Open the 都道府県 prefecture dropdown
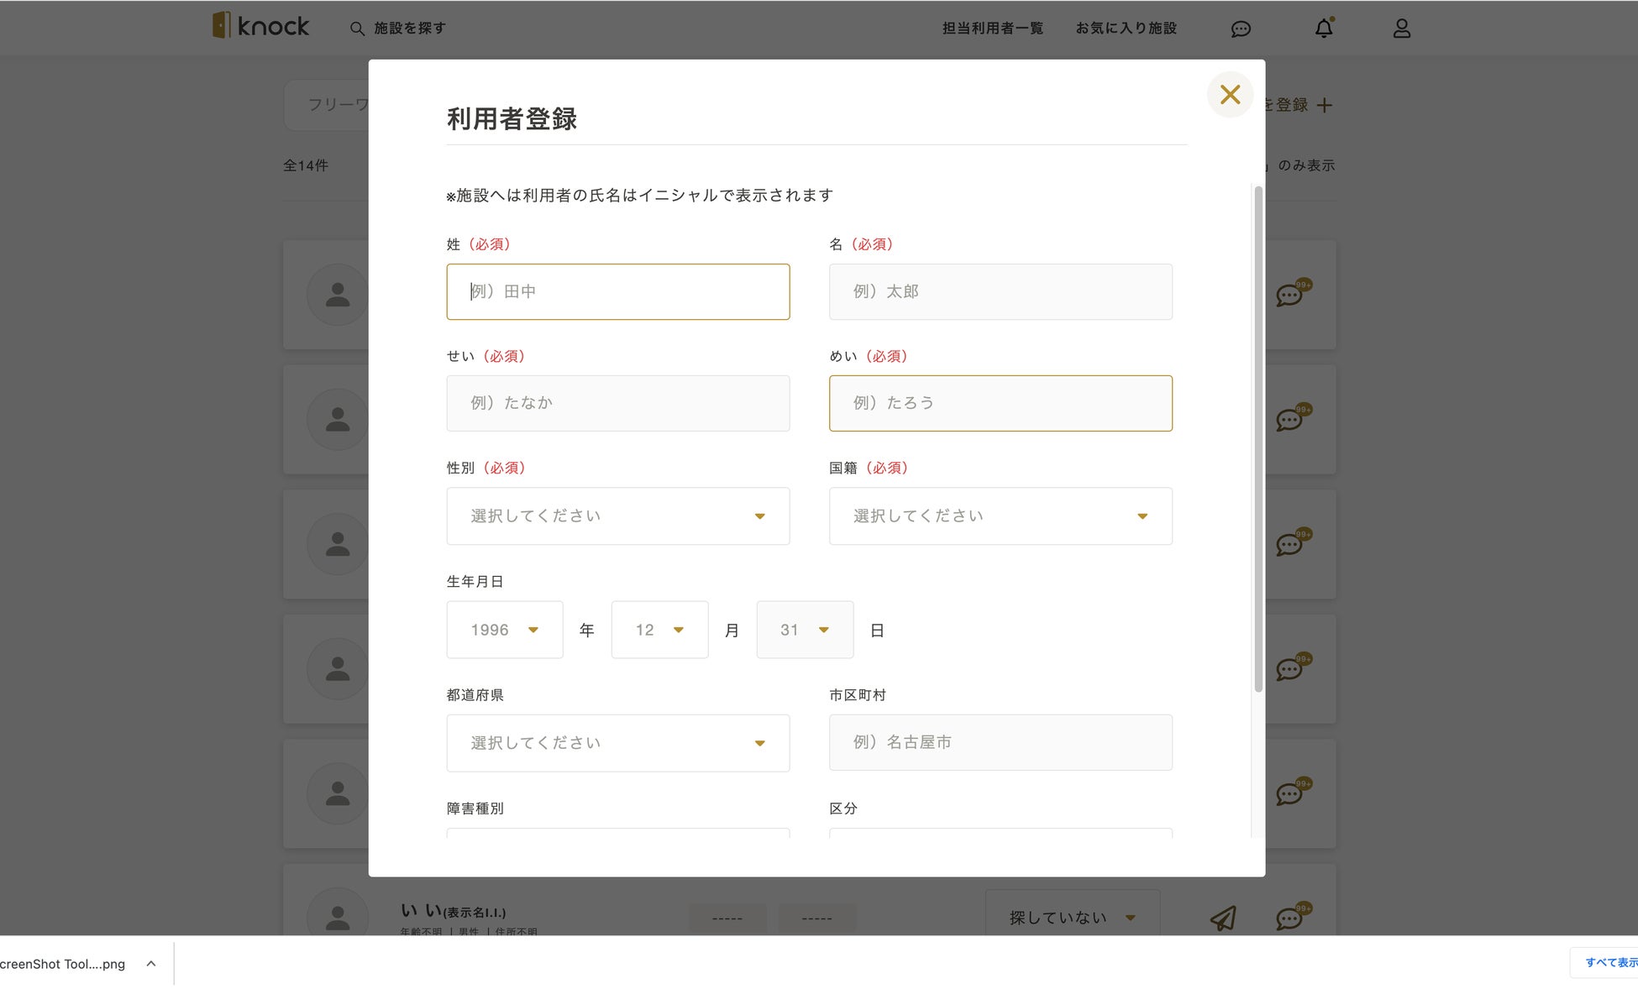 point(617,743)
